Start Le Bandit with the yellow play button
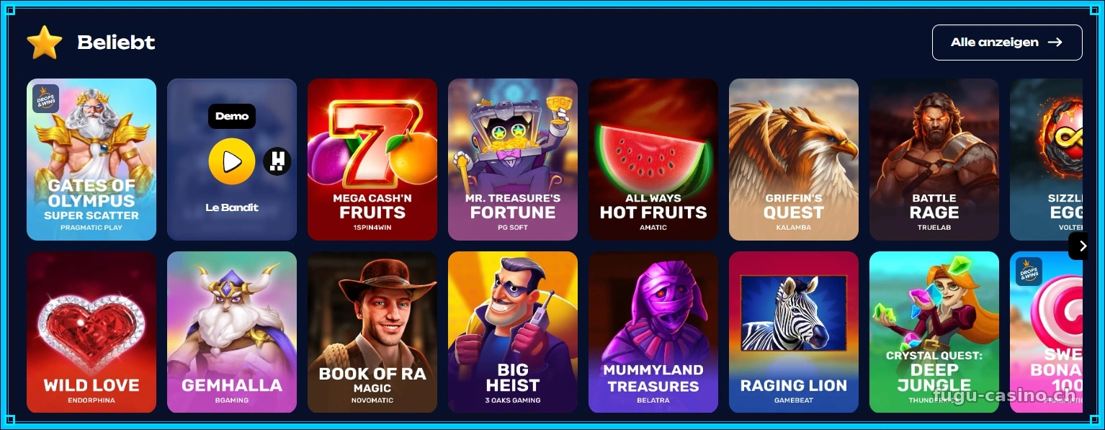The width and height of the screenshot is (1105, 430). coord(232,161)
